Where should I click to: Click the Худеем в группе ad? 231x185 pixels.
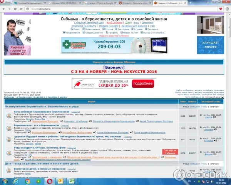point(17,37)
